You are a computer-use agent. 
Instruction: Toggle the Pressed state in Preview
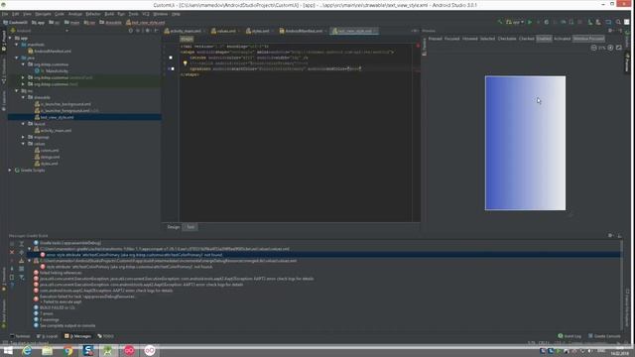(x=435, y=39)
